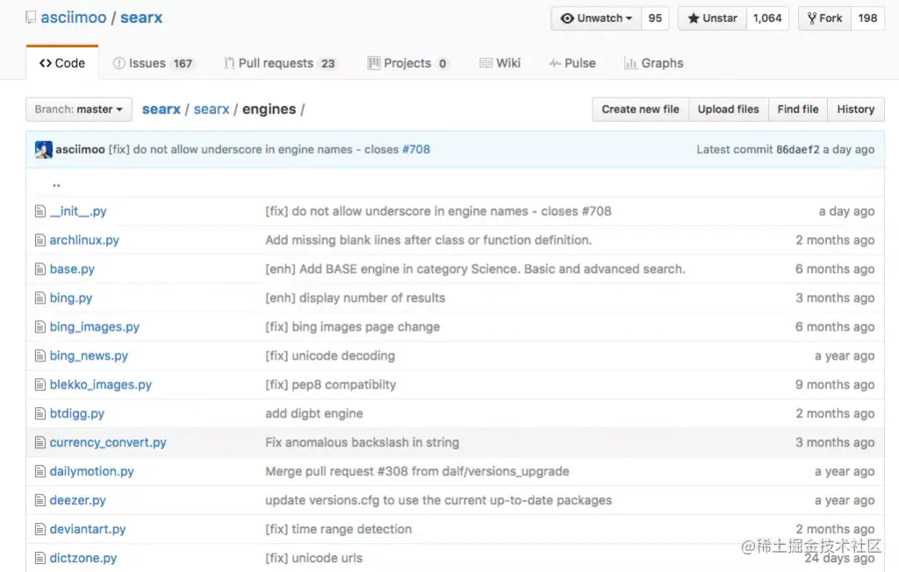This screenshot has width=899, height=572.
Task: Open commit 'Merge pull request #308'
Action: click(417, 471)
